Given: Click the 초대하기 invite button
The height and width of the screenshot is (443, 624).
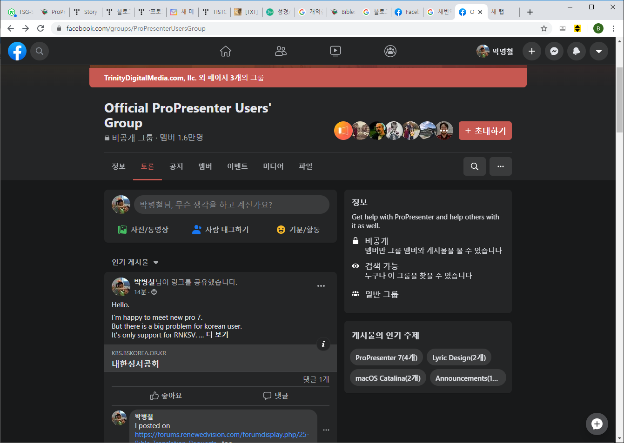Looking at the screenshot, I should 485,131.
